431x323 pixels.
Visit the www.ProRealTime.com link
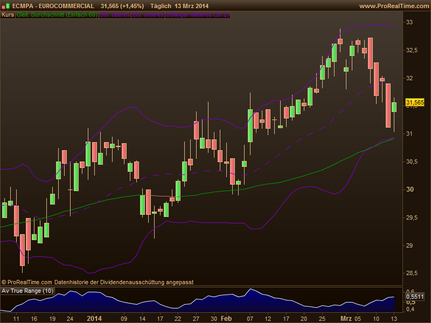[395, 6]
